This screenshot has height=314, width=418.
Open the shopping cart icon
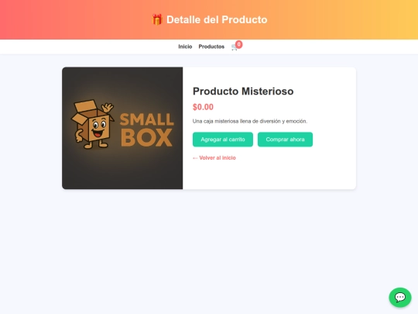[234, 47]
